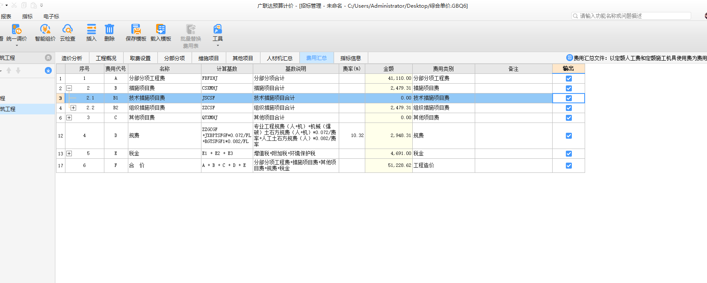Image resolution: width=707 pixels, height=283 pixels.
Task: Open quick access toolbar dropdown arrow
Action: pyautogui.click(x=41, y=5)
